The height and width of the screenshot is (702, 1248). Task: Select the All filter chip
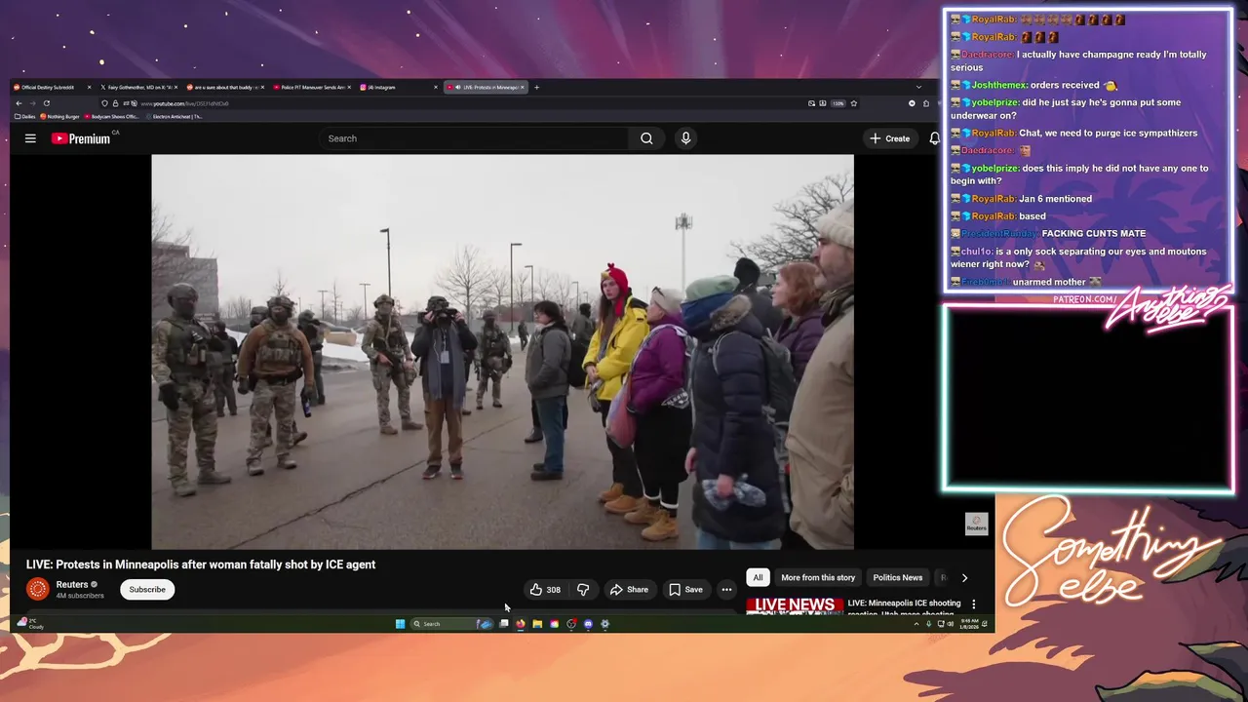click(x=758, y=577)
